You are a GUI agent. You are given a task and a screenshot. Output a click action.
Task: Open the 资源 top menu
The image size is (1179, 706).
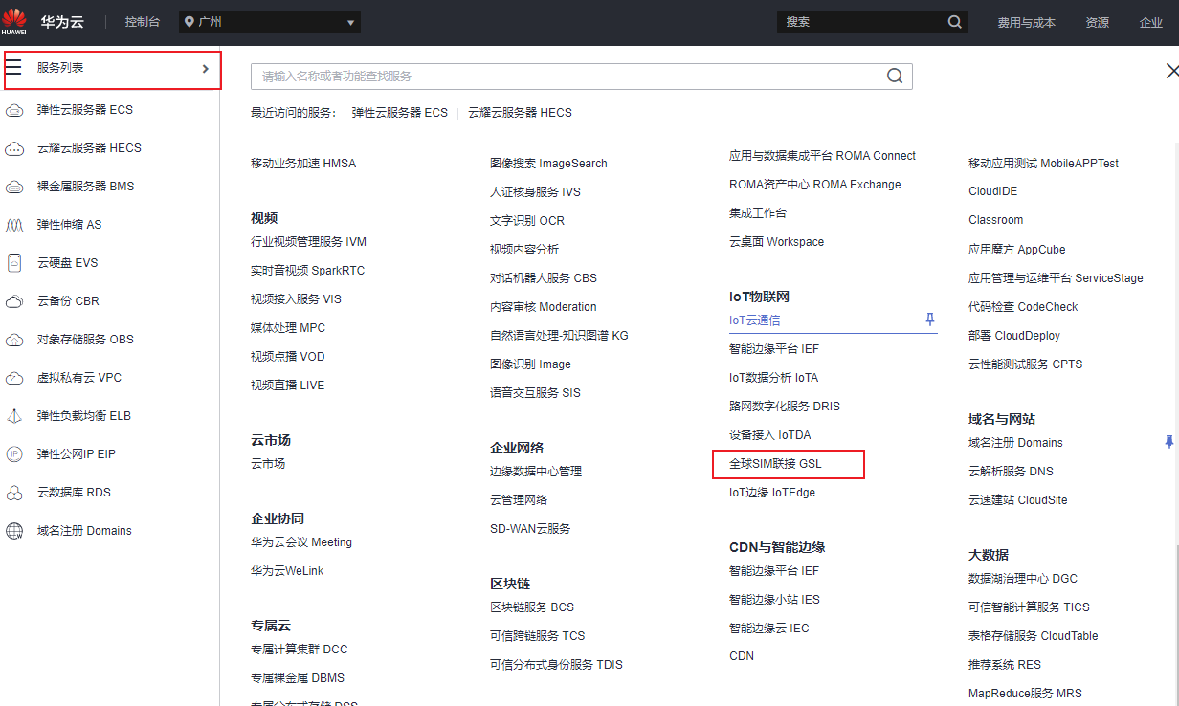click(x=1098, y=22)
